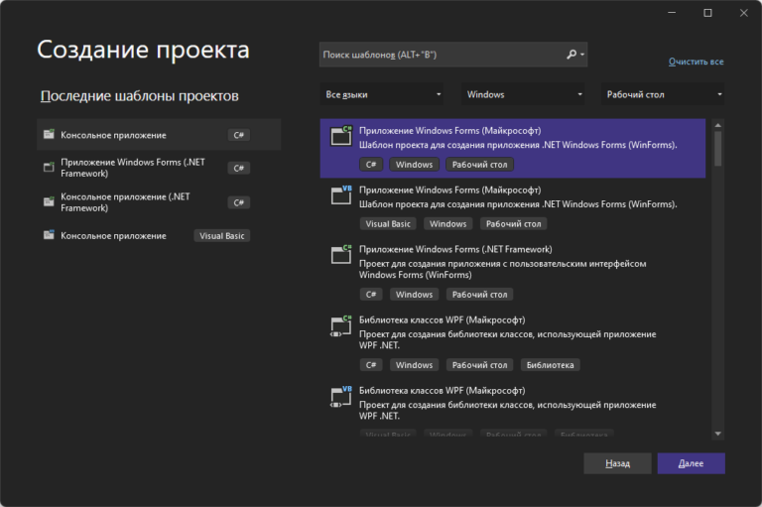762x507 pixels.
Task: Click the scrollbar up arrow in template list
Action: 717,125
